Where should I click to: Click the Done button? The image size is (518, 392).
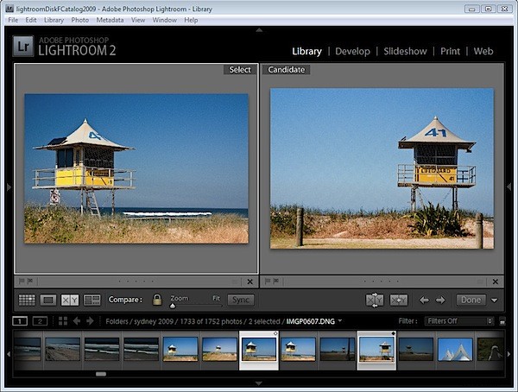pos(471,300)
